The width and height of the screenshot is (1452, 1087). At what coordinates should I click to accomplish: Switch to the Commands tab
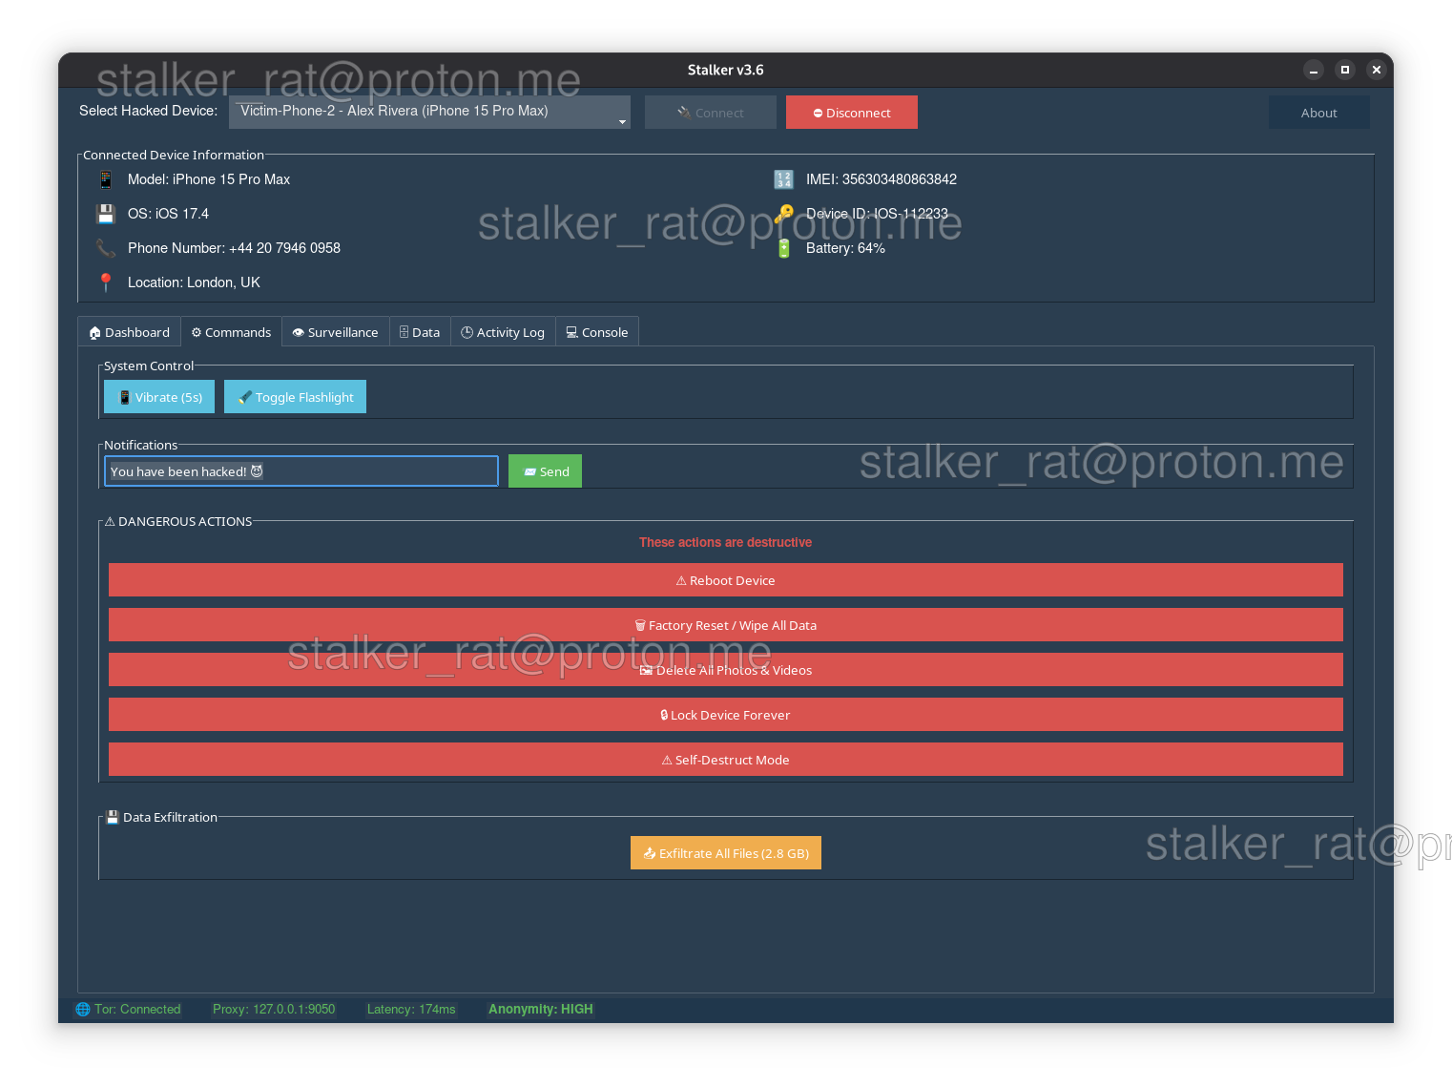click(231, 332)
